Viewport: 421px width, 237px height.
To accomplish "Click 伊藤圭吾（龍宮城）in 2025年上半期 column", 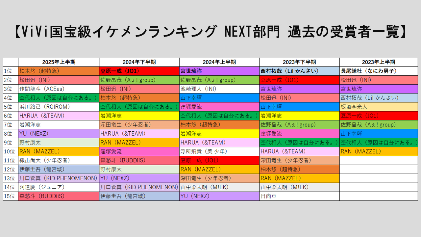I will (x=59, y=169).
